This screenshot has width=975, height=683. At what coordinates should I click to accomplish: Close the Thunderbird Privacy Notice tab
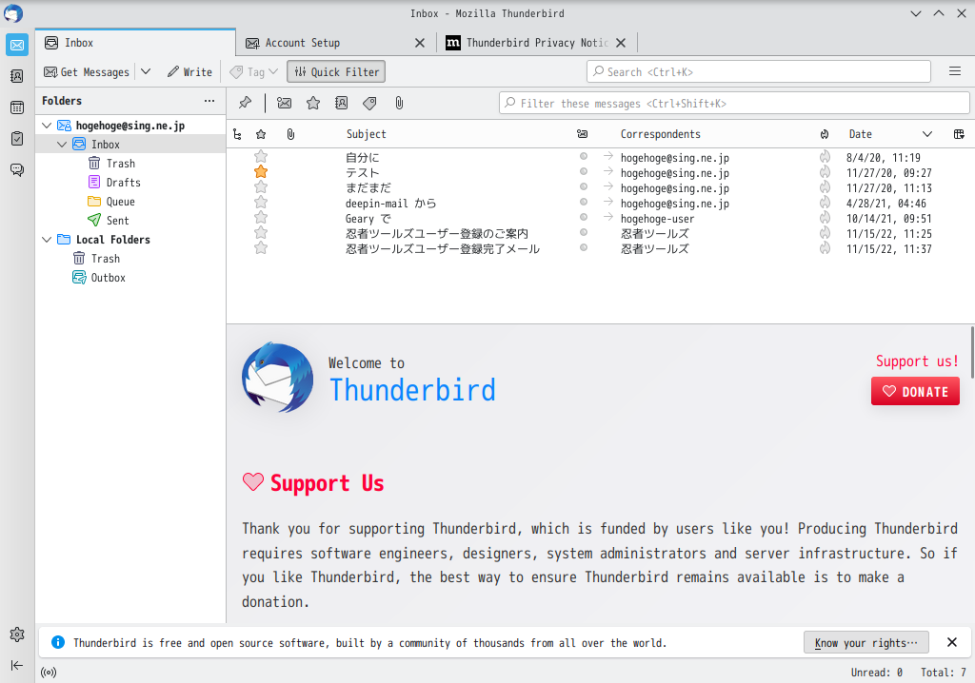tap(621, 43)
